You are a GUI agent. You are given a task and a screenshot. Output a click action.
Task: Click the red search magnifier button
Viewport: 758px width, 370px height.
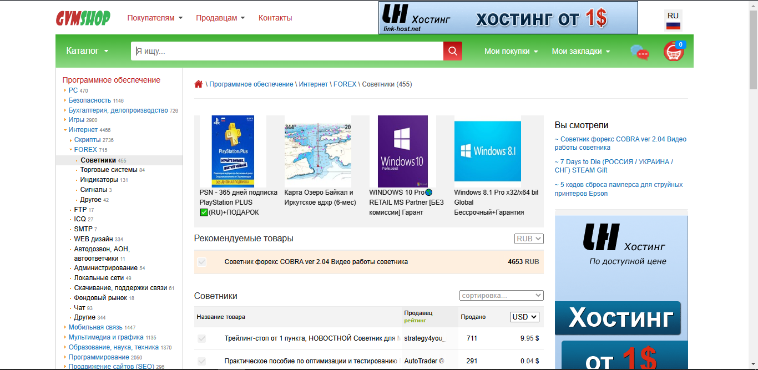(x=453, y=51)
